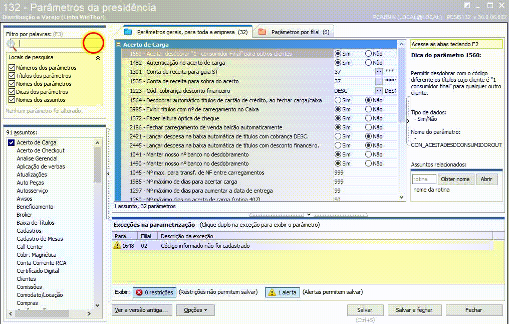The image size is (509, 324).
Task: Open lookup button for parameter 1301
Action: (379, 72)
